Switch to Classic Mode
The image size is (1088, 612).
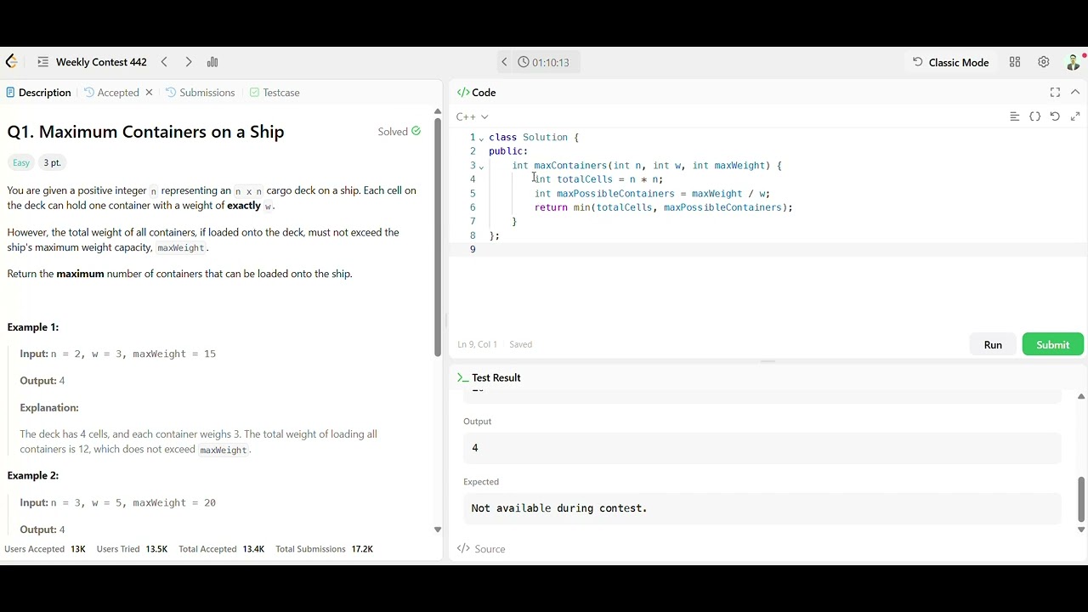pyautogui.click(x=950, y=62)
